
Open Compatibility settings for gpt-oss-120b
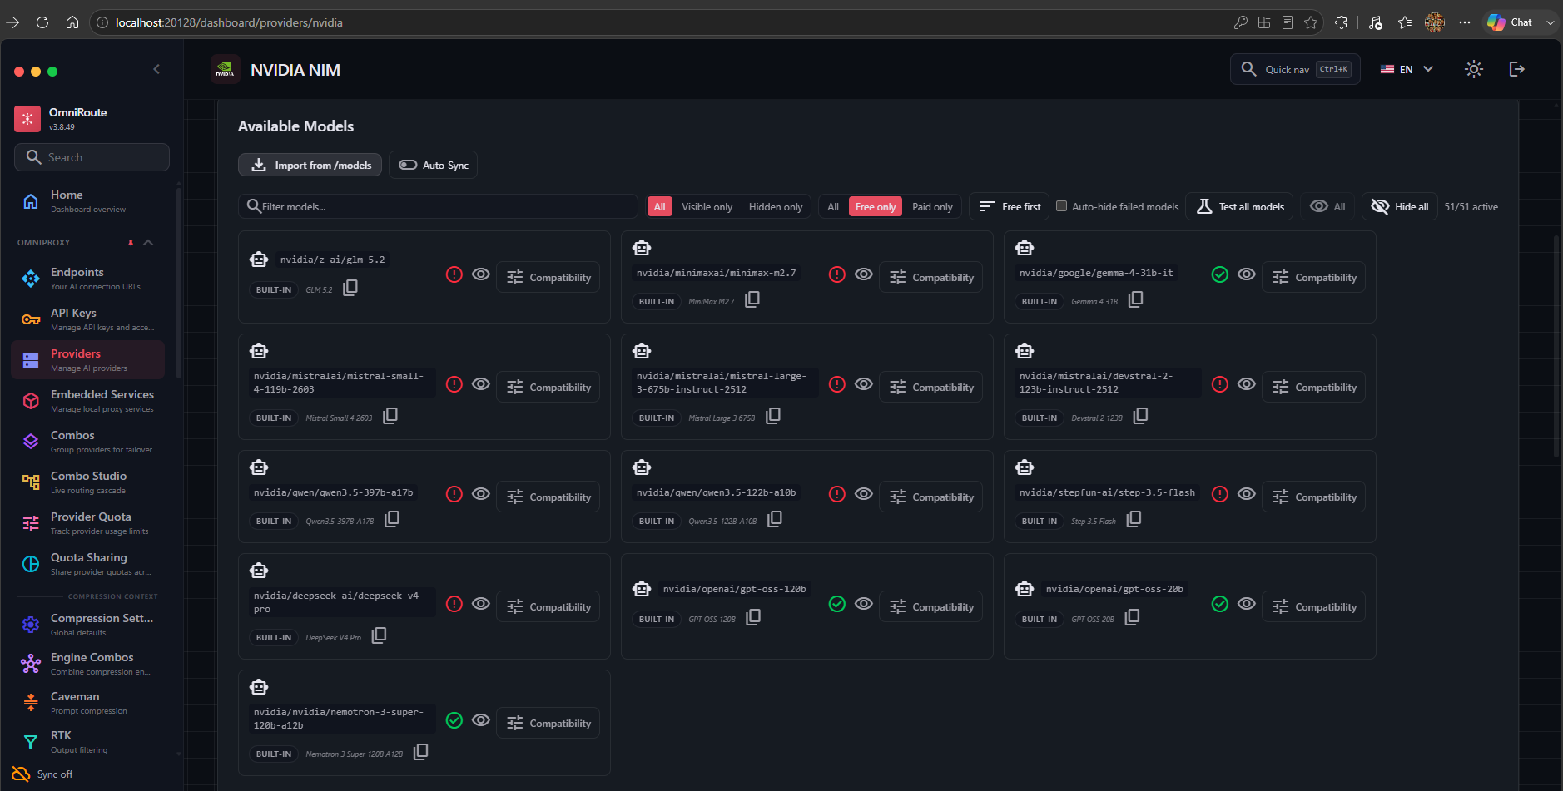(931, 607)
